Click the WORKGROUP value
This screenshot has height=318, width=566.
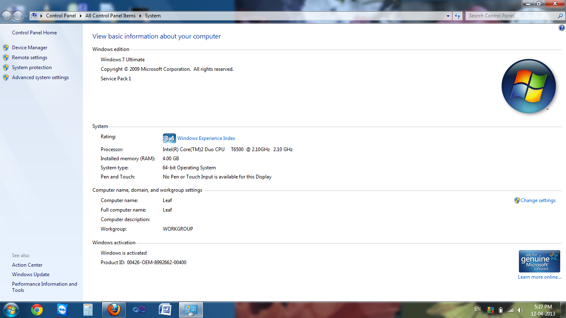178,229
